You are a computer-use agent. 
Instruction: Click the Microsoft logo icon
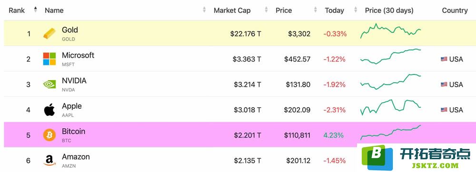(50, 59)
